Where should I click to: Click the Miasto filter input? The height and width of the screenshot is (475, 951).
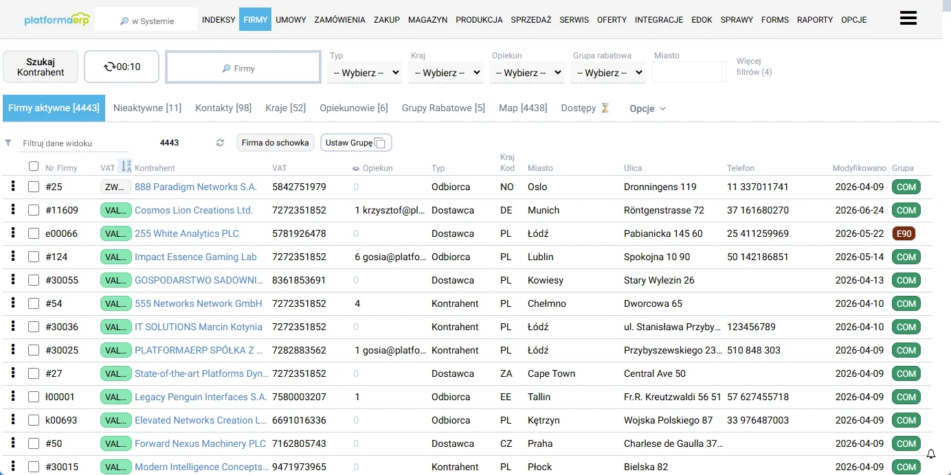(689, 72)
